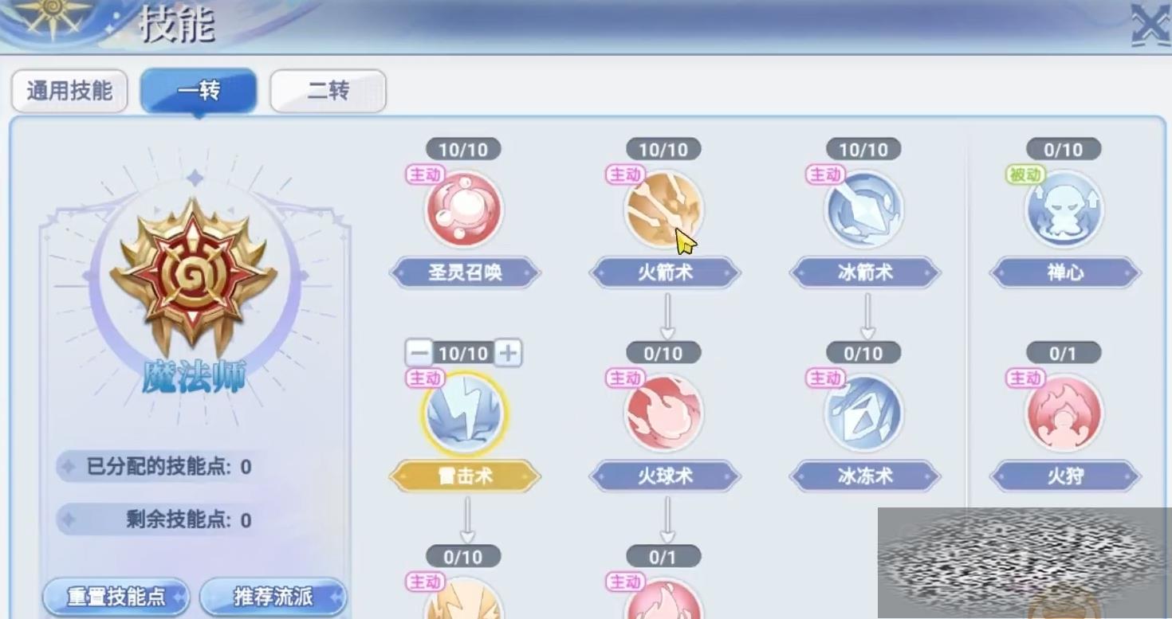Select the 禅心 passive skill icon
The width and height of the screenshot is (1172, 619).
(x=1064, y=210)
